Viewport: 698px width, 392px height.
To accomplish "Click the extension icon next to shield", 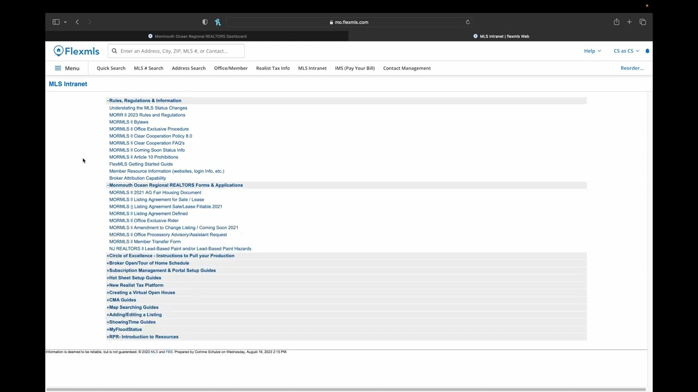I will [x=218, y=22].
